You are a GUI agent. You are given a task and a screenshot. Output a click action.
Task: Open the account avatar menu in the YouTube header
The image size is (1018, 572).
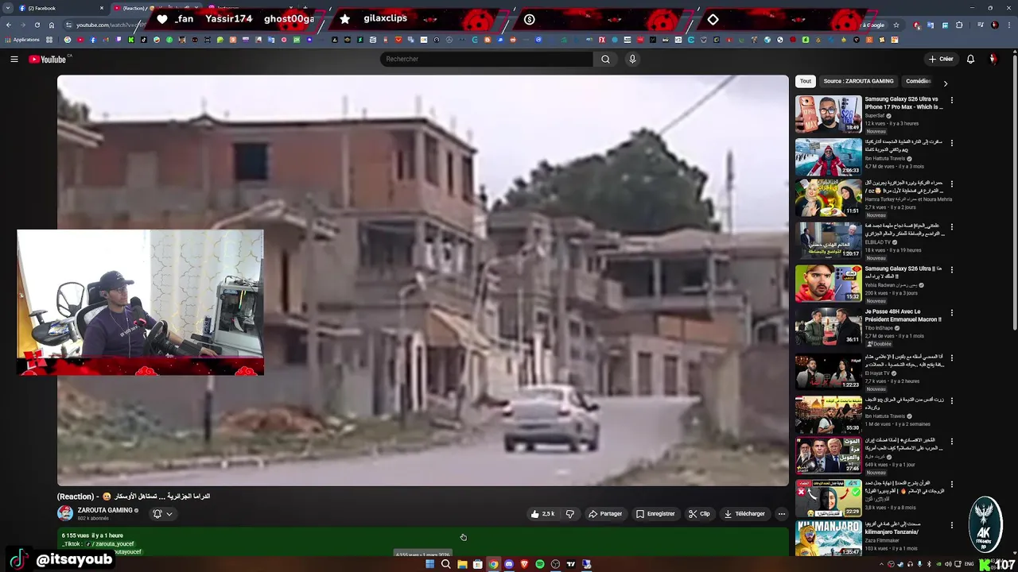coord(993,59)
